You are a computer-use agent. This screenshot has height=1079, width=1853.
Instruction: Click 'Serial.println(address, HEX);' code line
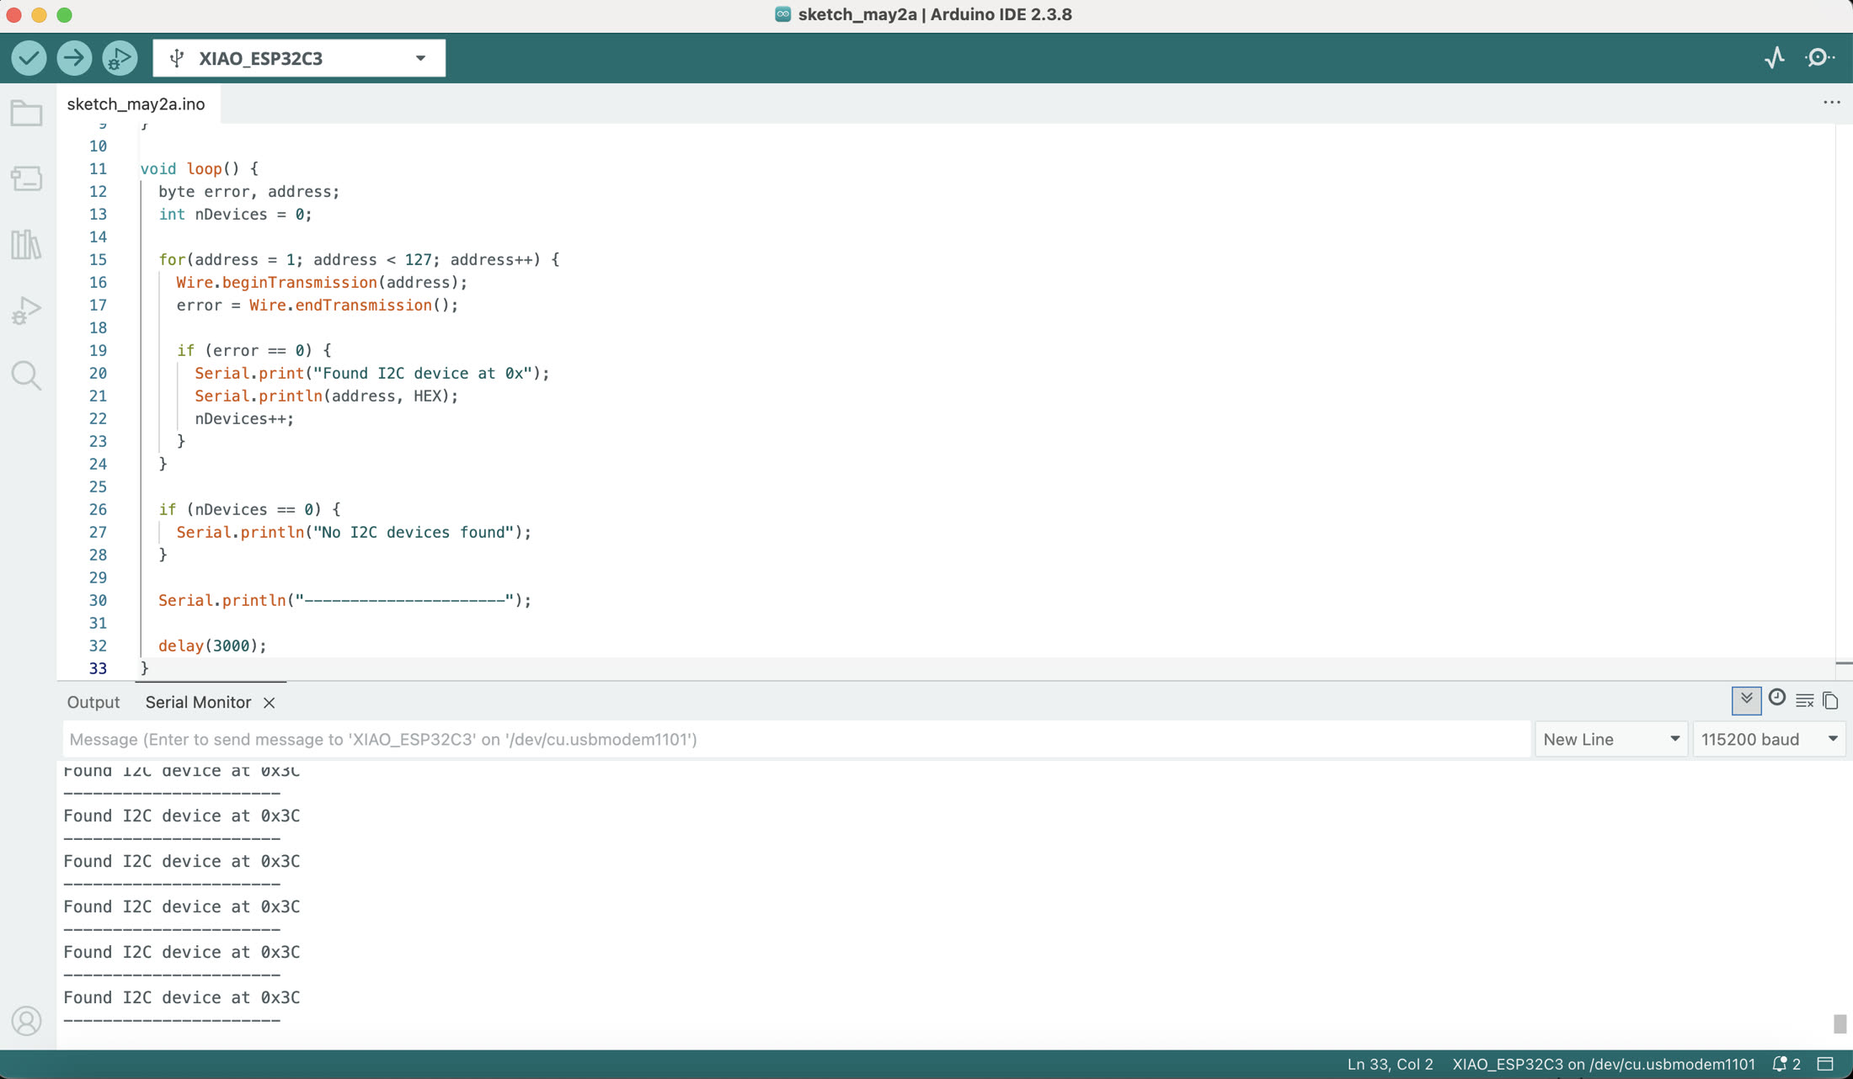(327, 396)
